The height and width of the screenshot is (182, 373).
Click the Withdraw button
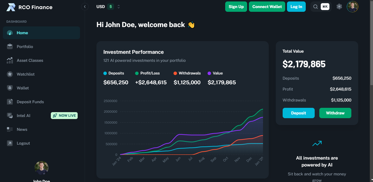(x=335, y=113)
